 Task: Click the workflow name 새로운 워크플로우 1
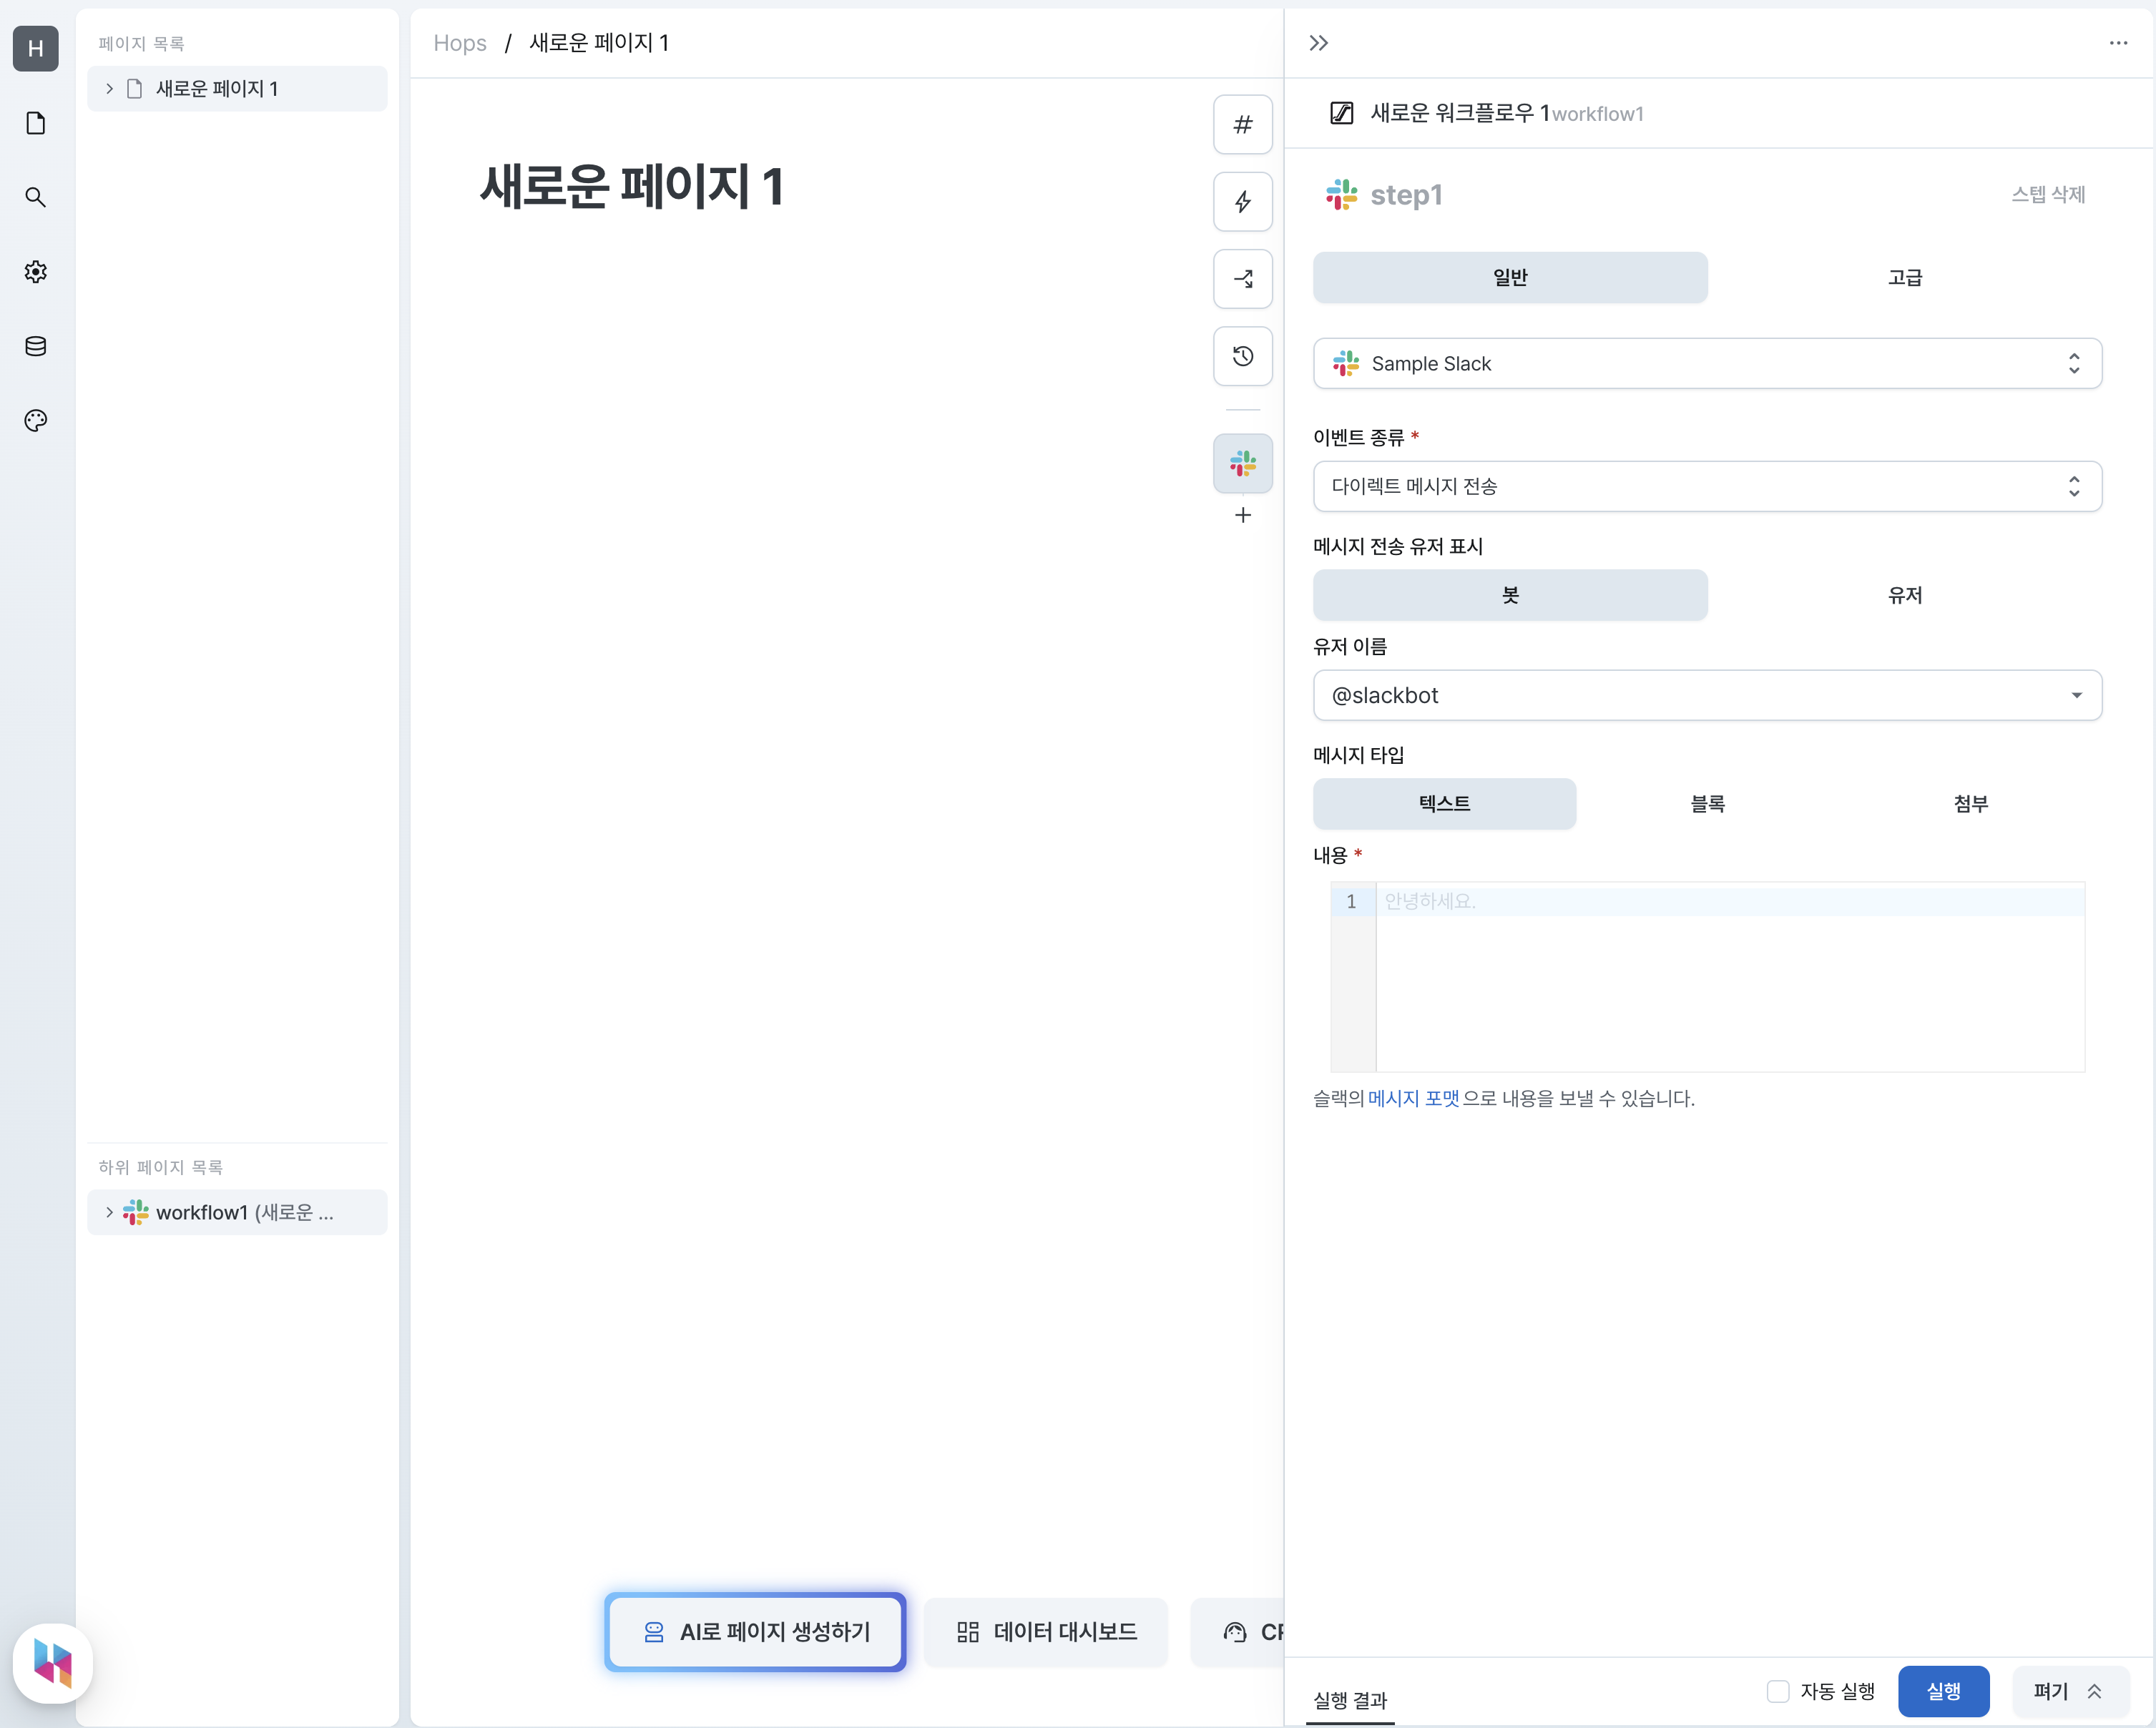pos(1460,113)
